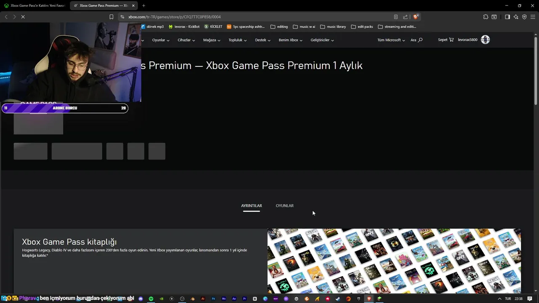
Task: Expand the Cihazlar dropdown
Action: pos(187,40)
